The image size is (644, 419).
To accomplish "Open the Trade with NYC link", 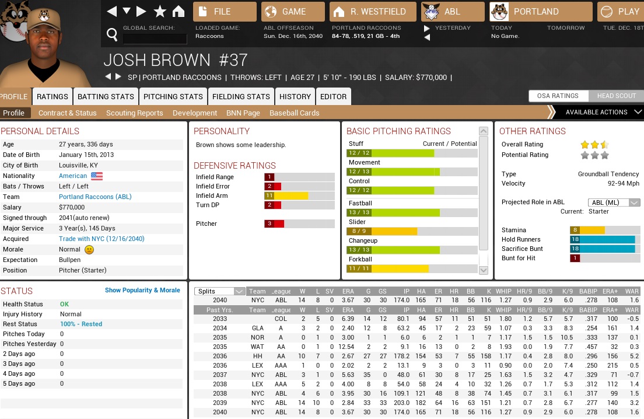I will 101,239.
